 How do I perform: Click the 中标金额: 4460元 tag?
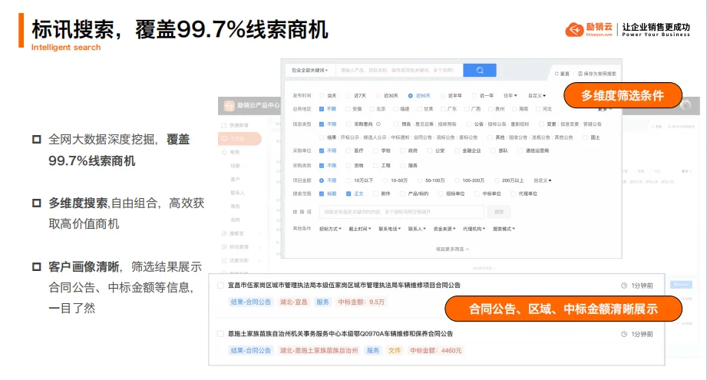coord(435,350)
